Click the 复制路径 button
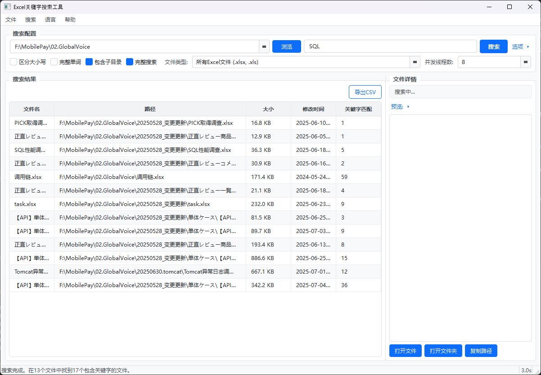 click(481, 351)
